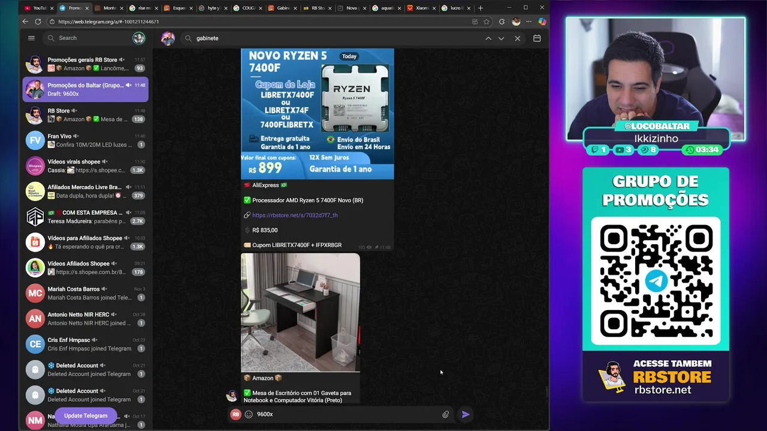
Task: Click the Telegram QR code overlay
Action: pyautogui.click(x=656, y=281)
